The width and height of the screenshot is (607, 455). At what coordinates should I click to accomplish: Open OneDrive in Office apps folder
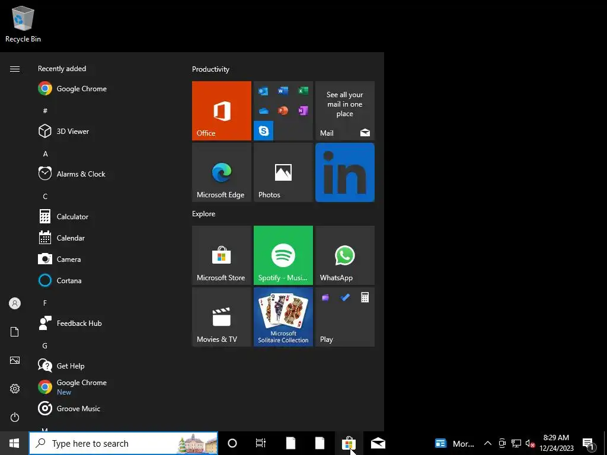click(263, 111)
